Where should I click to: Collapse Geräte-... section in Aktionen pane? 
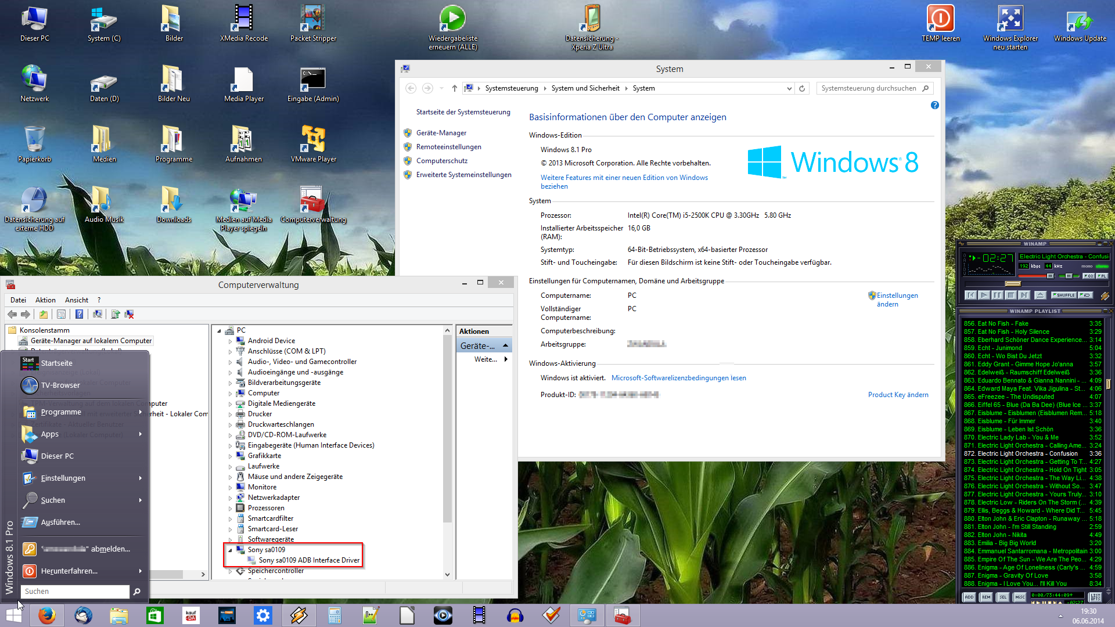click(505, 346)
